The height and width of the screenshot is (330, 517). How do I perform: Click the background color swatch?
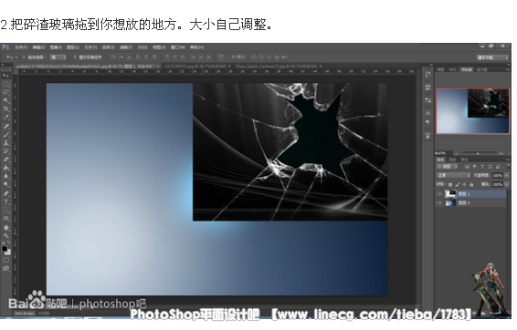7,253
